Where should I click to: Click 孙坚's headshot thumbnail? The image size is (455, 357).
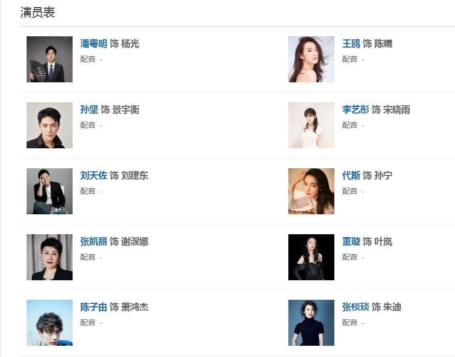click(50, 125)
